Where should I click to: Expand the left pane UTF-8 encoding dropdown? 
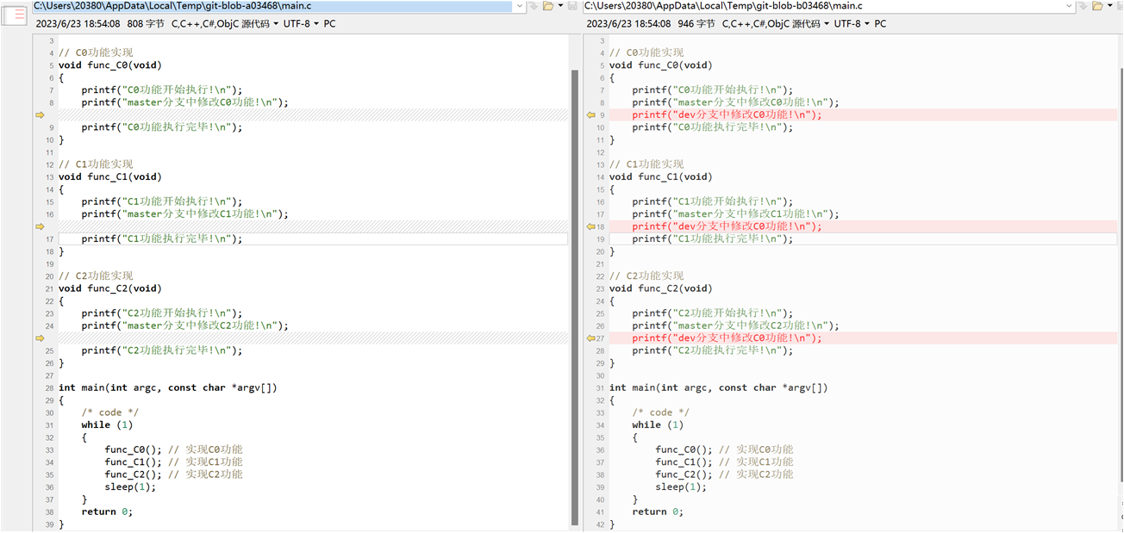click(315, 24)
